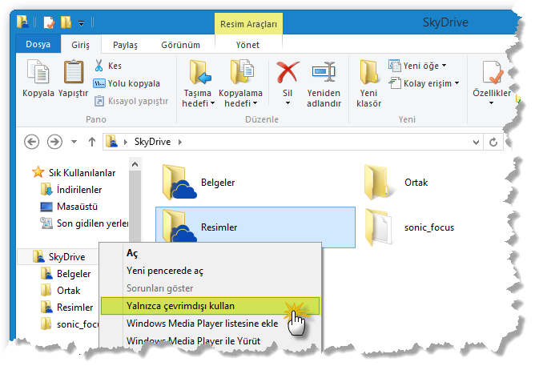Click the Kopyala (copy) ribbon icon
The height and width of the screenshot is (374, 539).
coord(38,72)
